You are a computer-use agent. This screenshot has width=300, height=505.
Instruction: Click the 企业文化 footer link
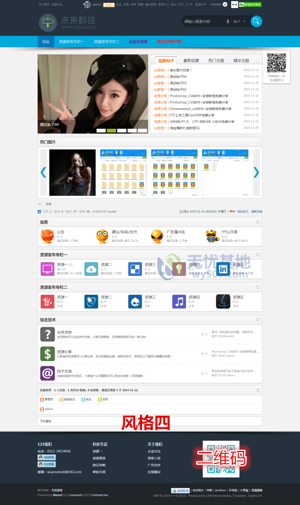pos(154,451)
